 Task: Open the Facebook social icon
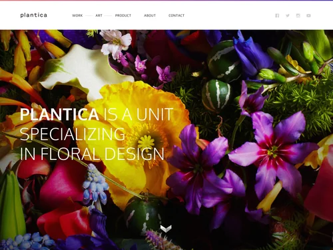point(277,15)
